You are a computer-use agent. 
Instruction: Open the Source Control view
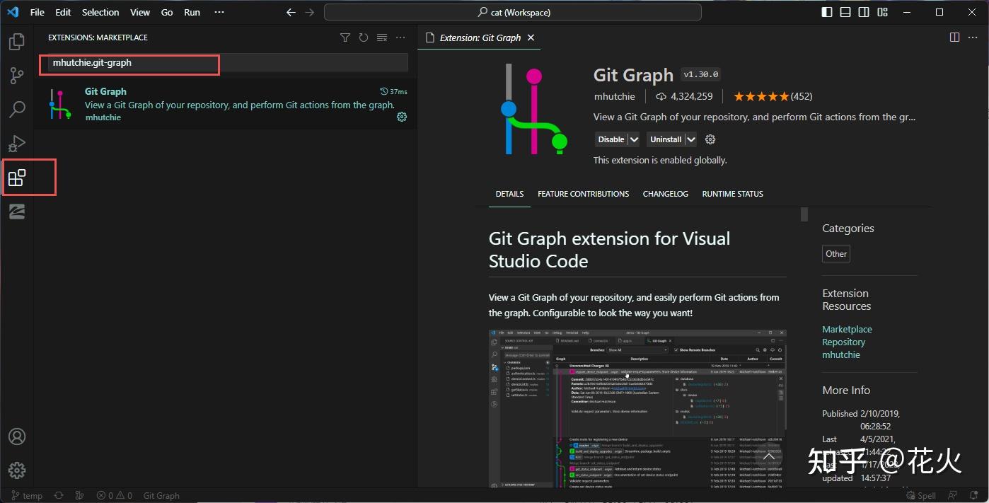[17, 75]
